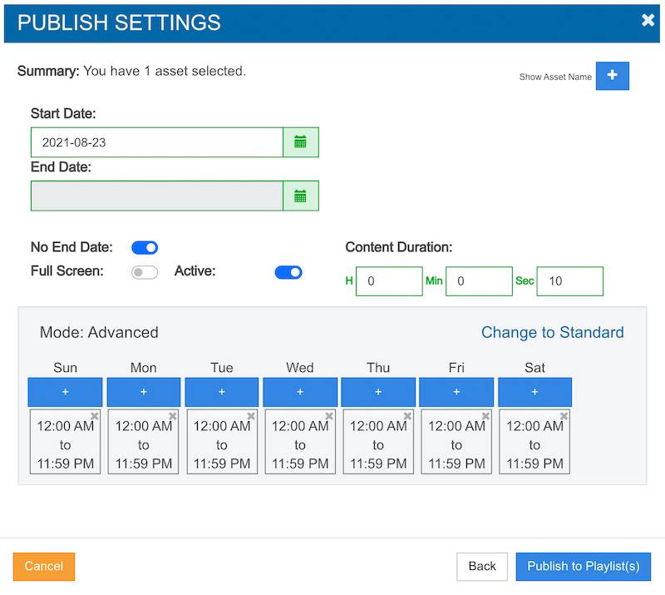Screen dimensions: 665x595
Task: Close the Publish Settings dialog
Action: coord(648,21)
